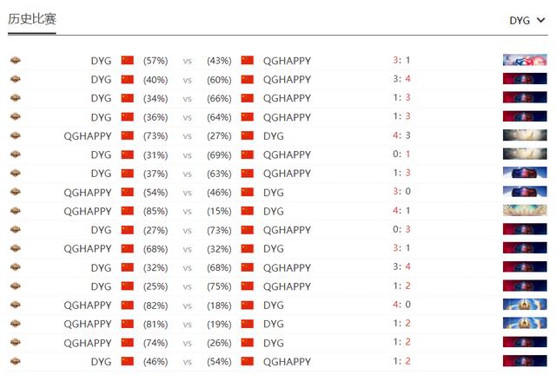The height and width of the screenshot is (381, 556).
Task: Open the match thumbnail in the 85% vs 15% row
Action: pyautogui.click(x=524, y=211)
